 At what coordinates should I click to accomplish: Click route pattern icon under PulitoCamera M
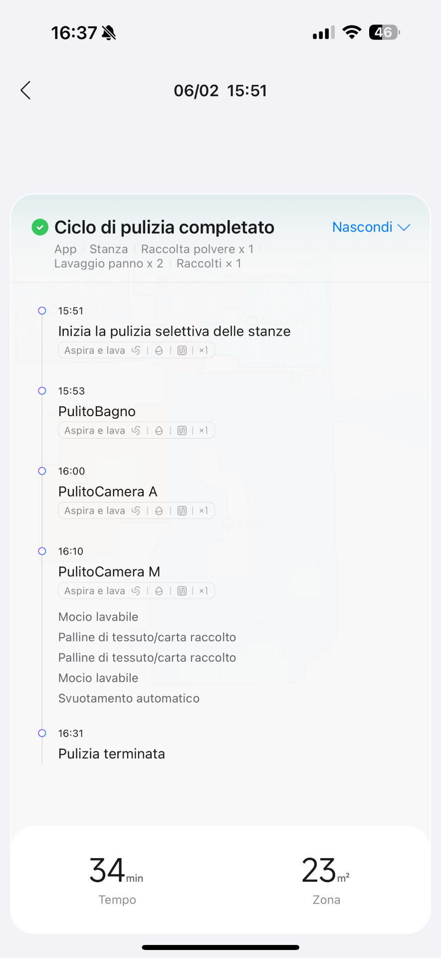182,591
